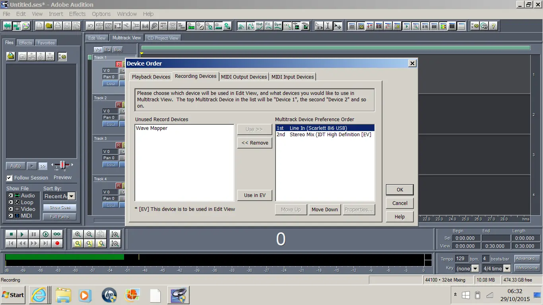This screenshot has height=305, width=543.
Task: Toggle the MIDI show file checkbox
Action: click(x=11, y=216)
